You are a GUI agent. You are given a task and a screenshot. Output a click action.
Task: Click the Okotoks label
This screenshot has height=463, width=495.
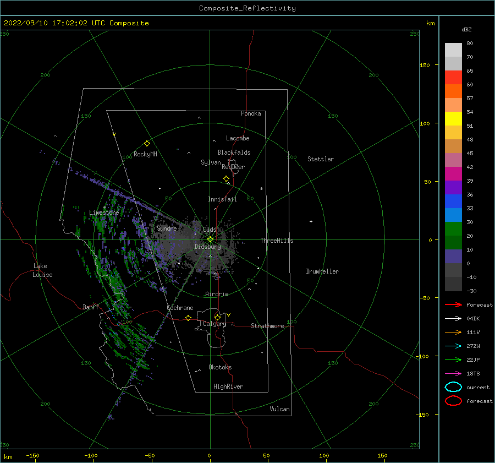click(x=220, y=367)
